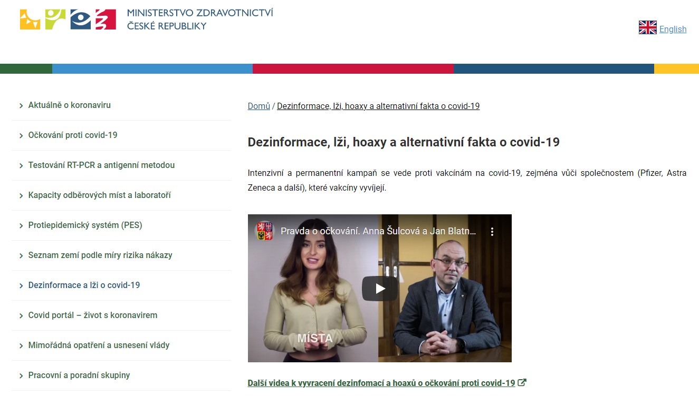Open the video's three-dot options menu

[492, 232]
